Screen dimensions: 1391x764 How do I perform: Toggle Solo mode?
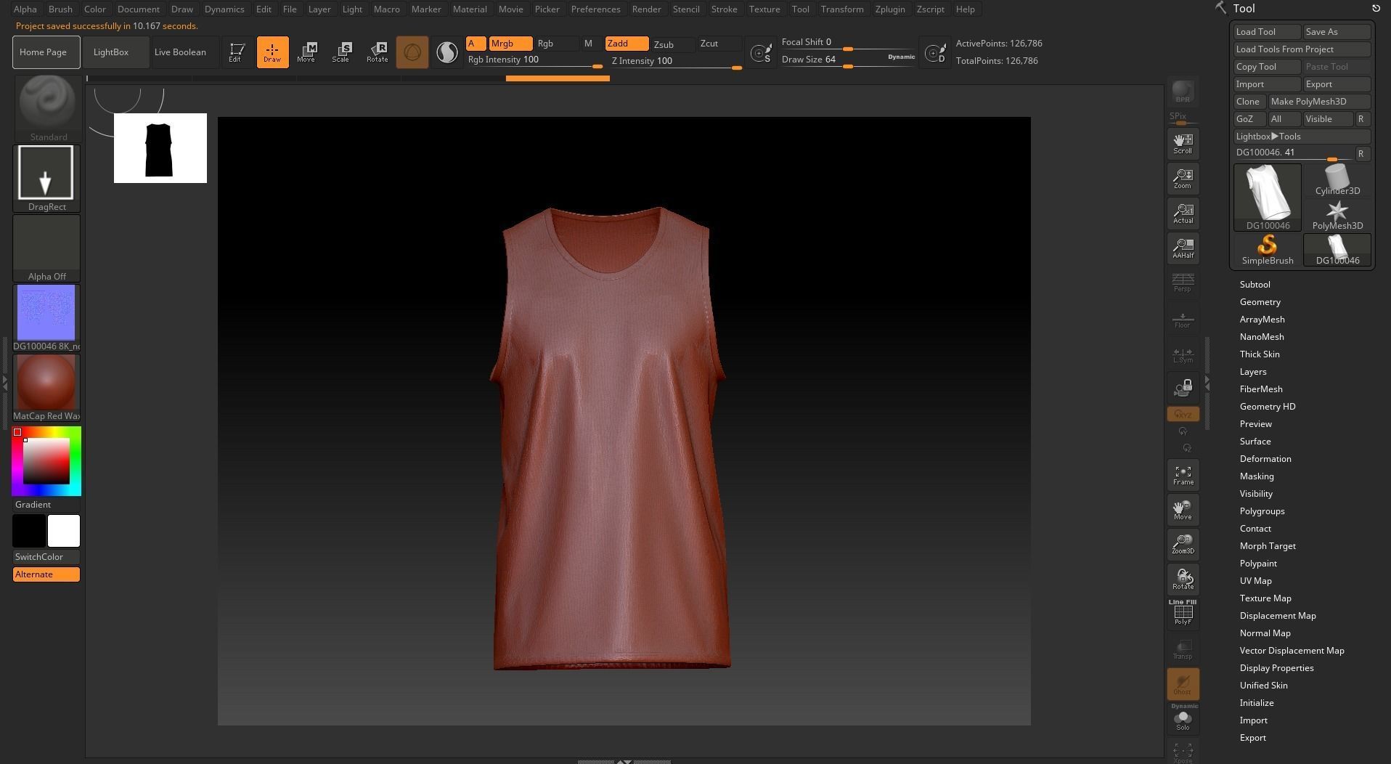(x=1183, y=719)
